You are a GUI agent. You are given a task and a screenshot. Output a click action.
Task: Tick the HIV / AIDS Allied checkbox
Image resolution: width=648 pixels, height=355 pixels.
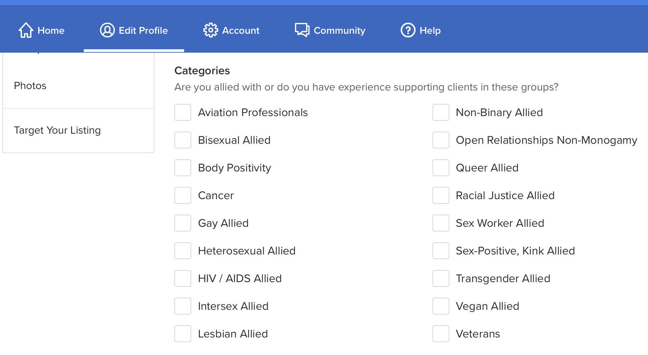pos(183,278)
